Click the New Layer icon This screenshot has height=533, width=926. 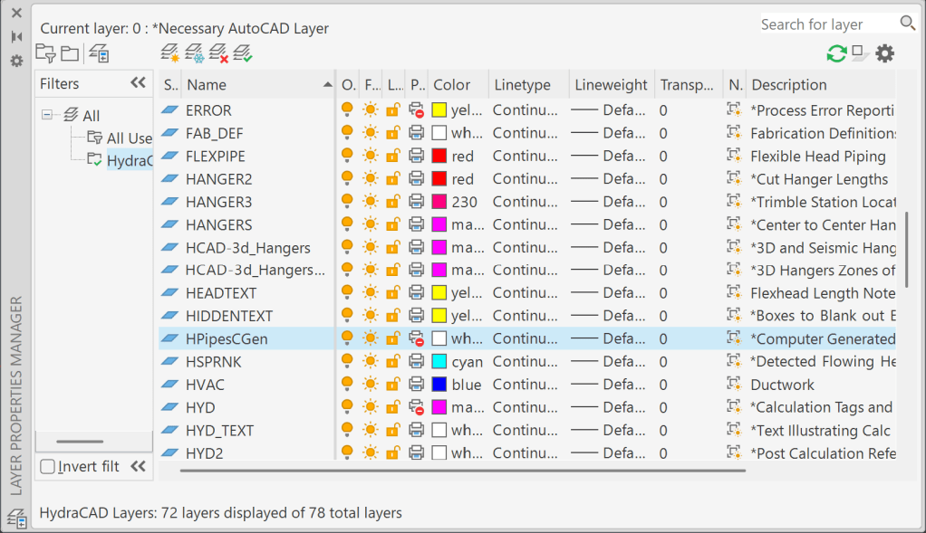170,53
